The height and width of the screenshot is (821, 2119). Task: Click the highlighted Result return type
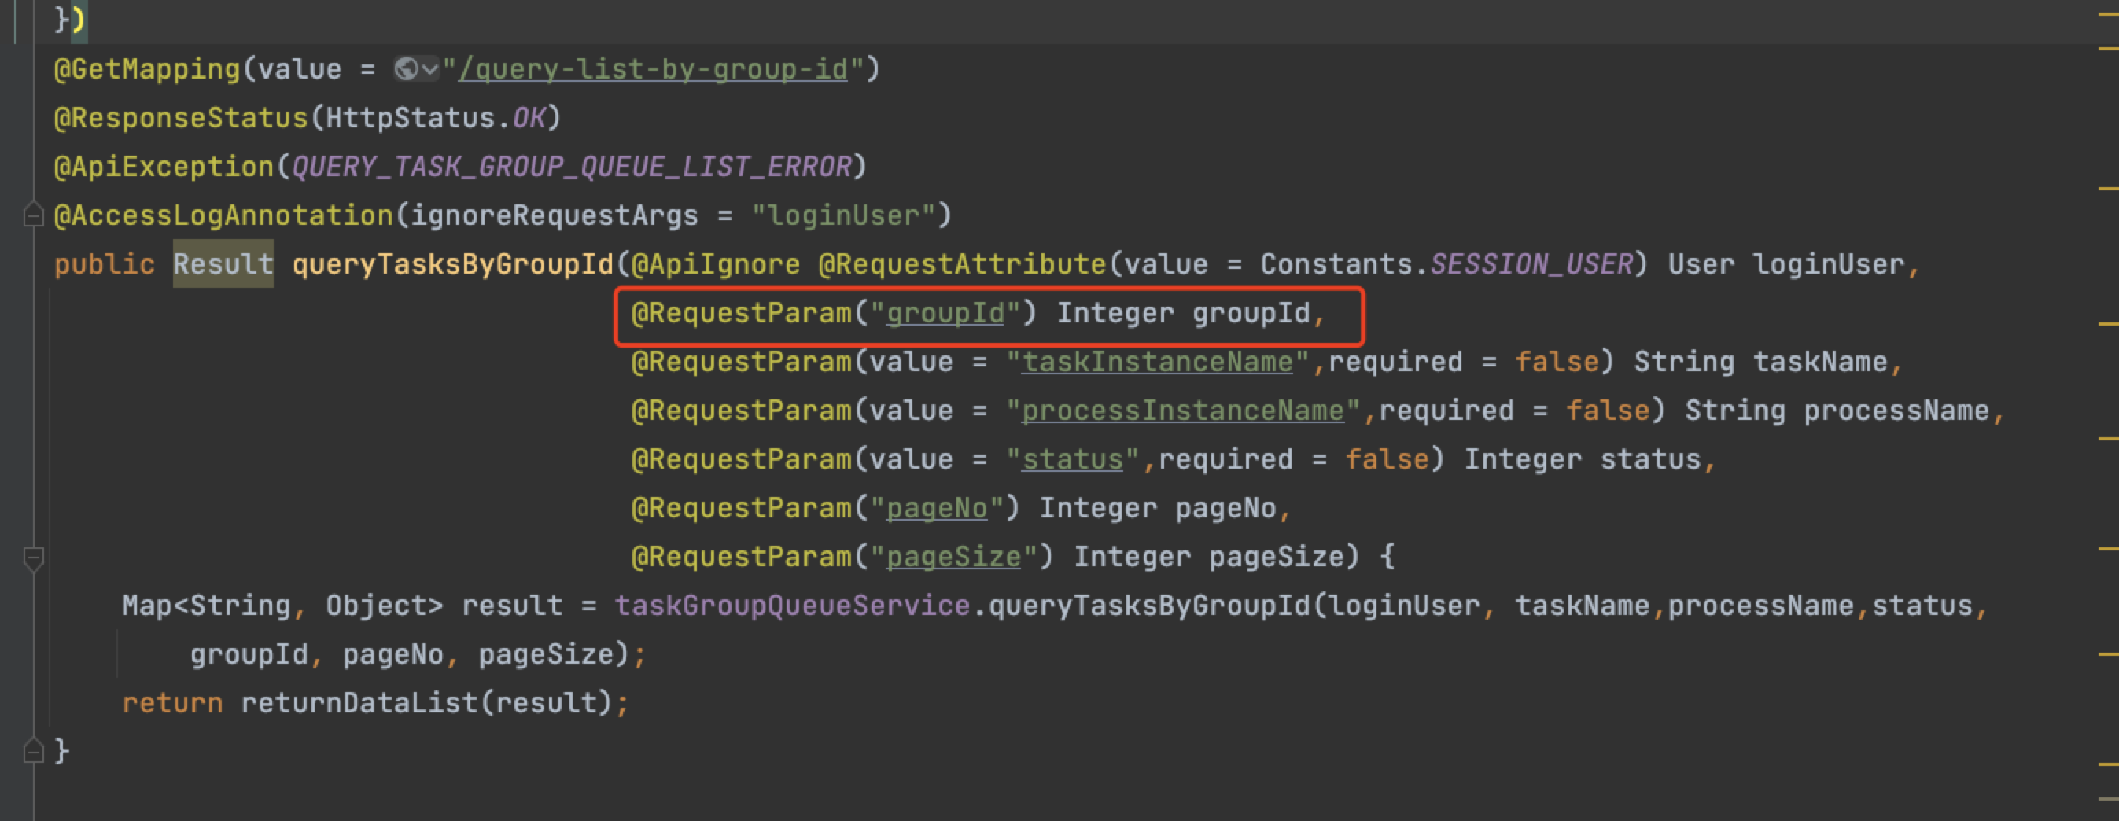tap(223, 263)
